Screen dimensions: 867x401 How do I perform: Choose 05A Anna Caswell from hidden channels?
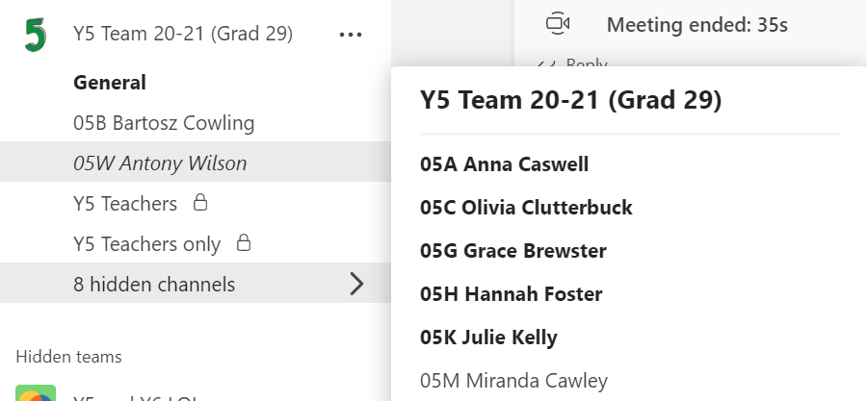[504, 164]
